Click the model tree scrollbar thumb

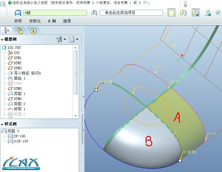point(75,73)
